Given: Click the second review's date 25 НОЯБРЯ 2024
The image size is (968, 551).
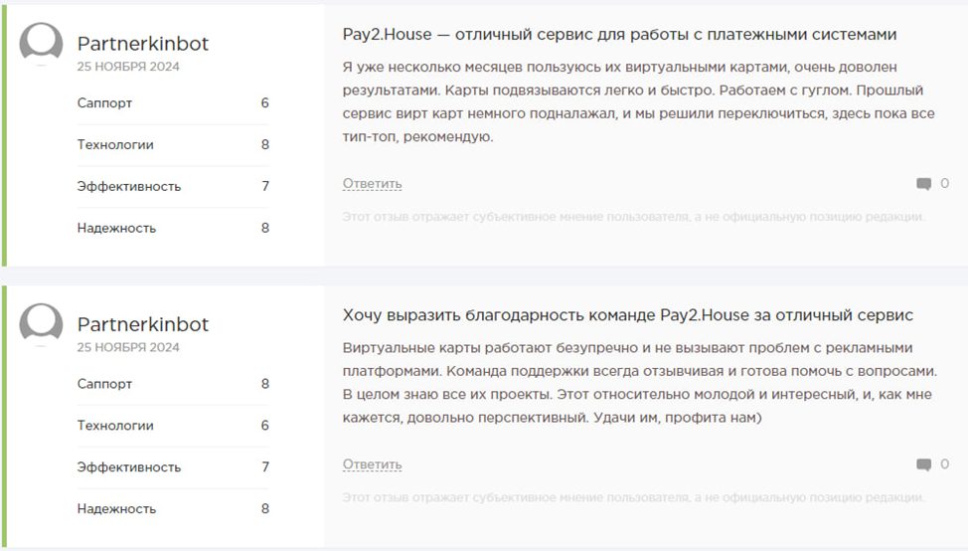Looking at the screenshot, I should [128, 347].
